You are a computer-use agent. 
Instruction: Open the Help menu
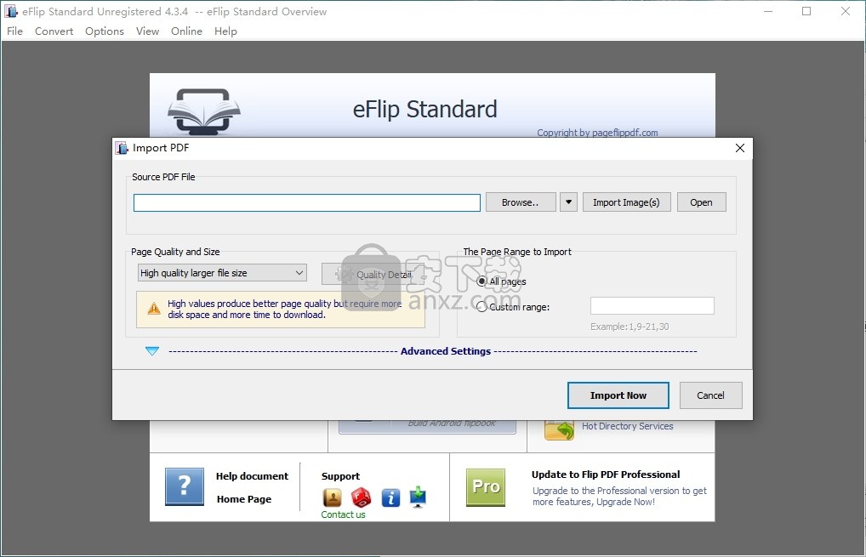click(225, 31)
